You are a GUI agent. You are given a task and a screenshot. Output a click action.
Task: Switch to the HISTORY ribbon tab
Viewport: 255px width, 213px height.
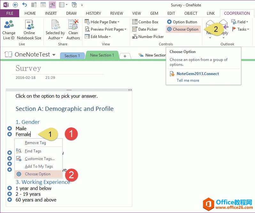click(93, 13)
